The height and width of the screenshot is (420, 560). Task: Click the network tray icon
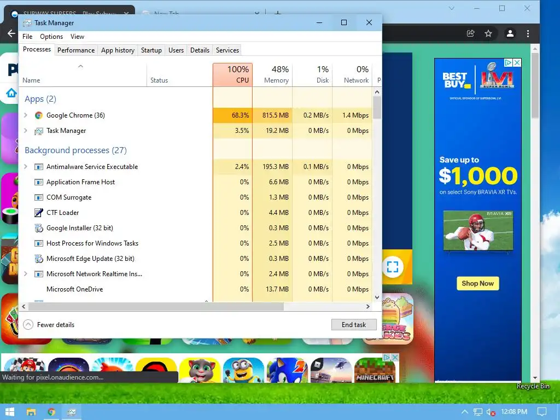[x=478, y=412]
